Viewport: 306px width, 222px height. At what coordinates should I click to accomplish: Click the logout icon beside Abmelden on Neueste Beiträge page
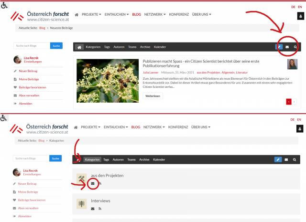(15, 104)
